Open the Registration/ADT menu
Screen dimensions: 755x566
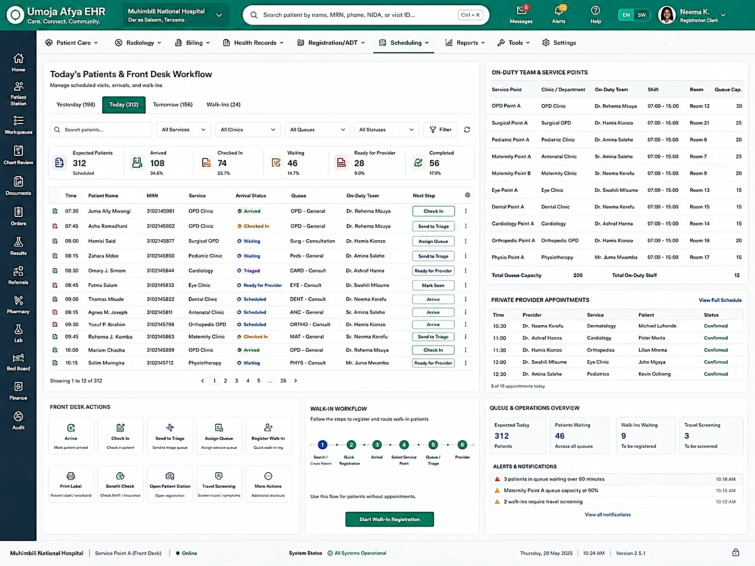(331, 43)
